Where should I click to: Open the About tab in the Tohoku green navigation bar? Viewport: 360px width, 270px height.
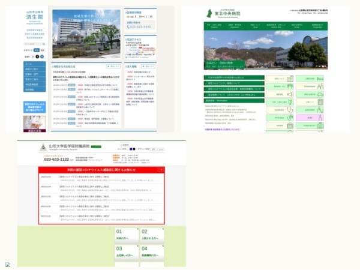click(x=256, y=26)
